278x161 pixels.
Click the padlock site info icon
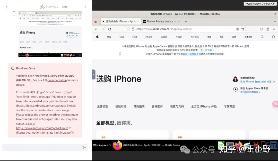pyautogui.click(x=133, y=29)
